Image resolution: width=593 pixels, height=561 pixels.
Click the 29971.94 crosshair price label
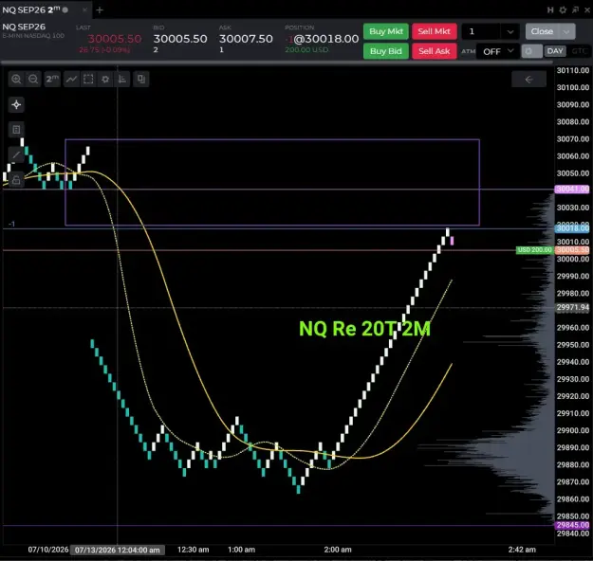(572, 307)
